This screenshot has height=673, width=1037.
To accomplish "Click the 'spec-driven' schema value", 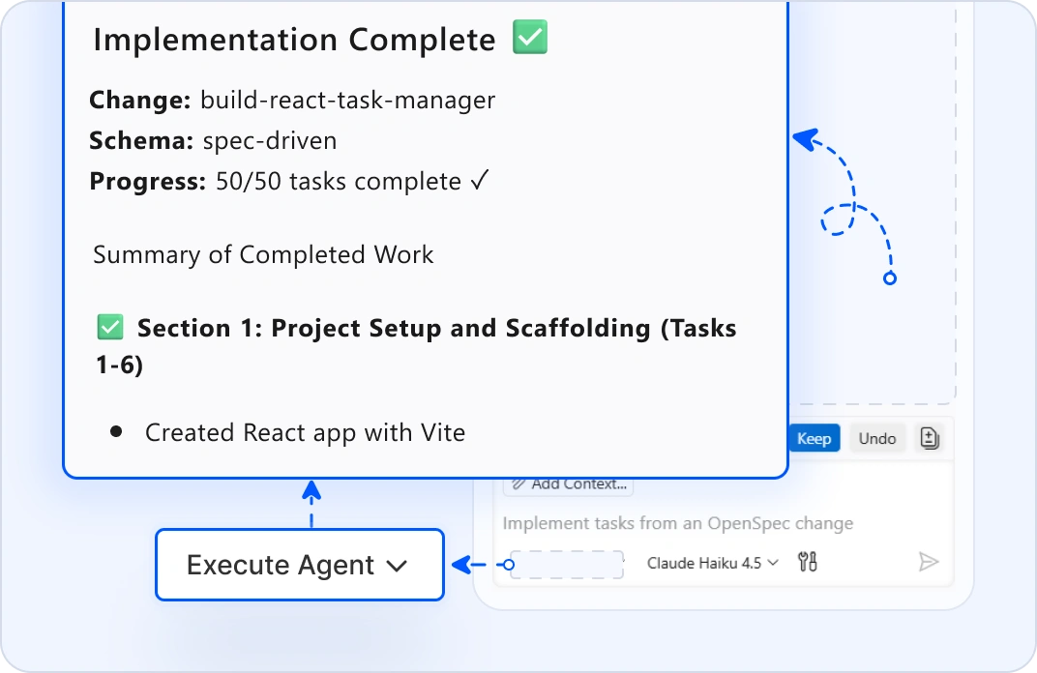I will 269,141.
